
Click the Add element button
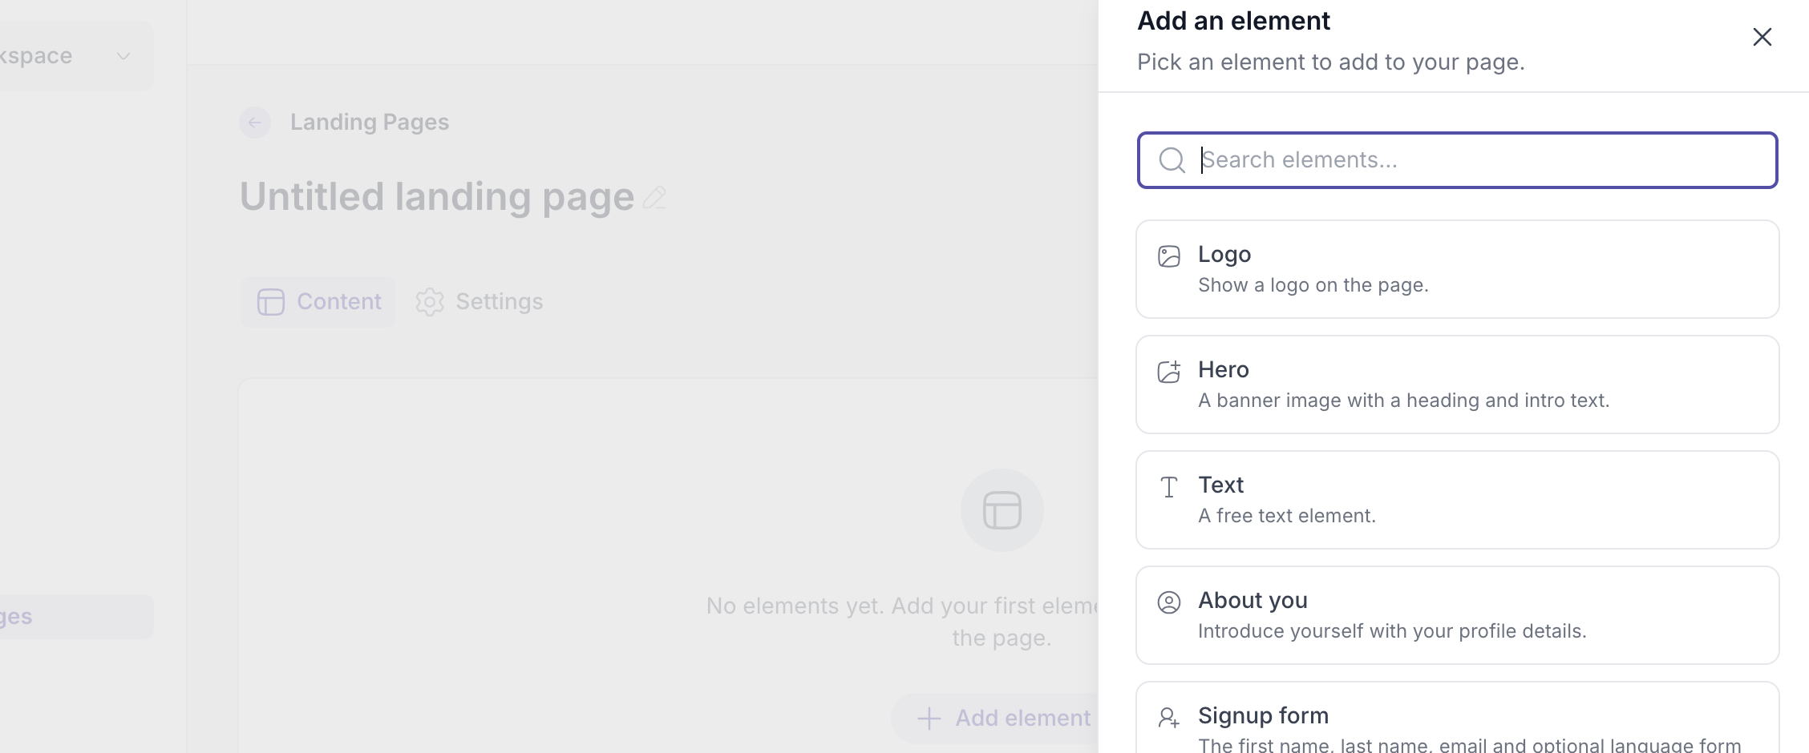(1002, 718)
